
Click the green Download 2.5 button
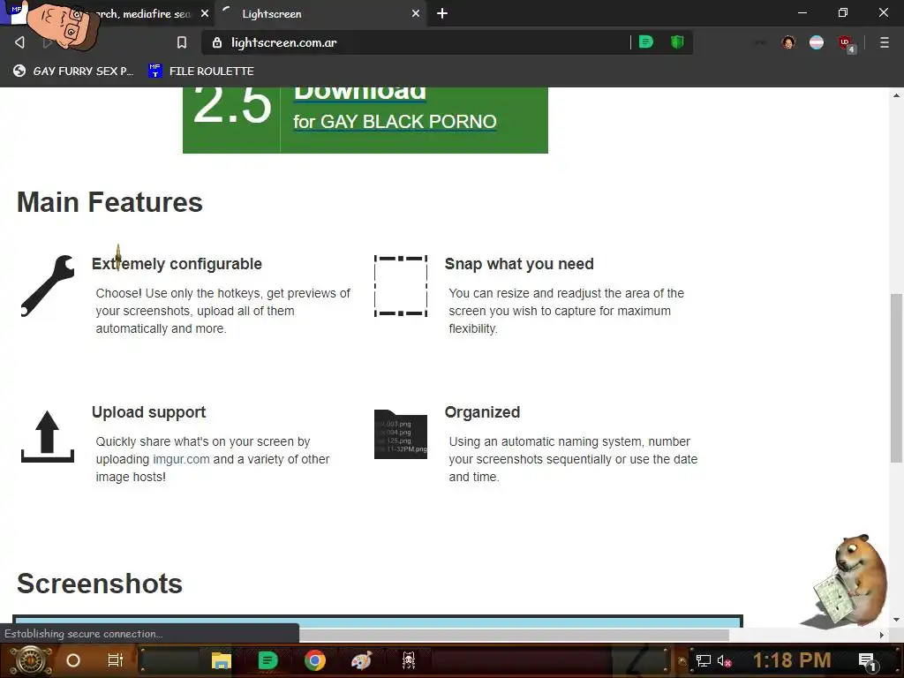pos(365,119)
